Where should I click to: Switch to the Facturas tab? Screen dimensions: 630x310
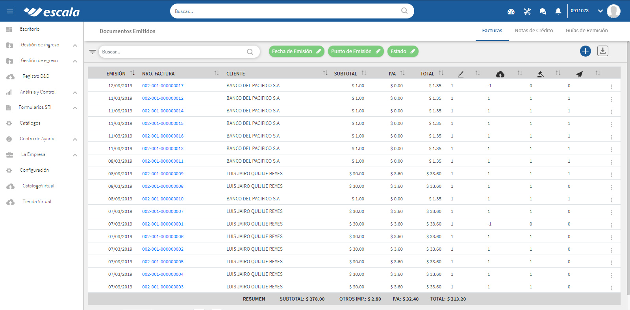point(492,31)
